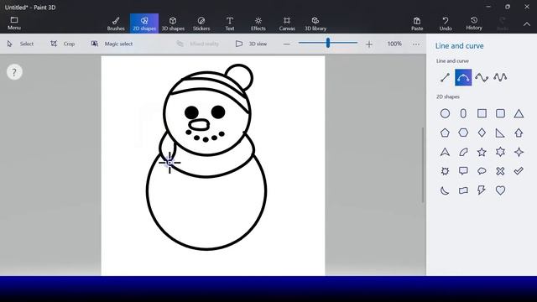Select the 2D shapes tab
Screen dimensions: 537x302
pos(144,23)
